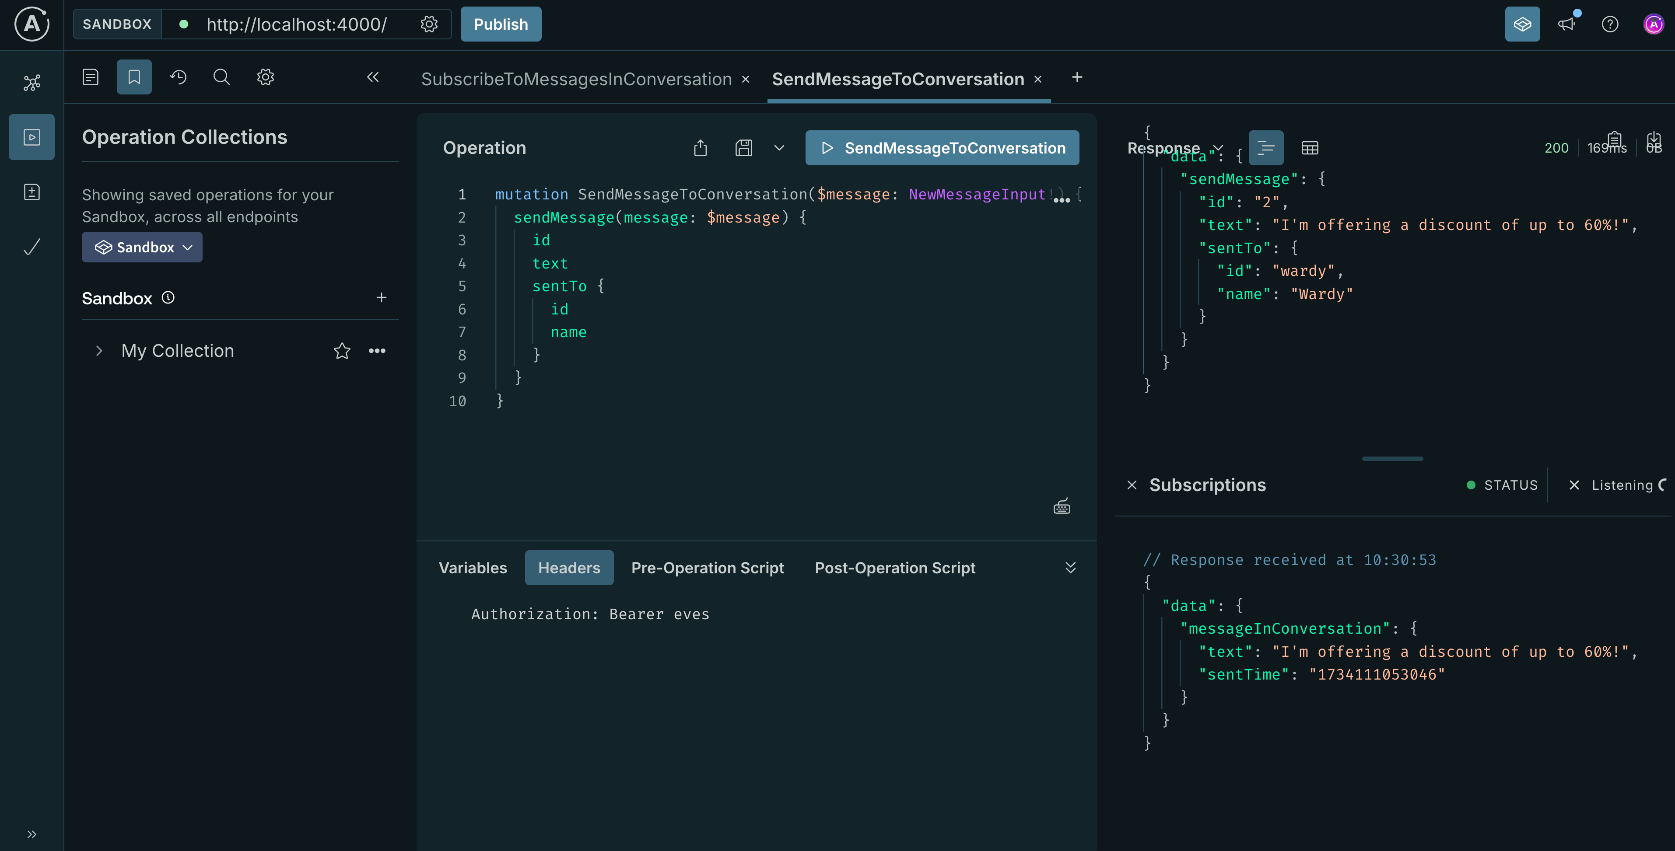1675x851 pixels.
Task: Switch to the Variables tab
Action: (x=473, y=567)
